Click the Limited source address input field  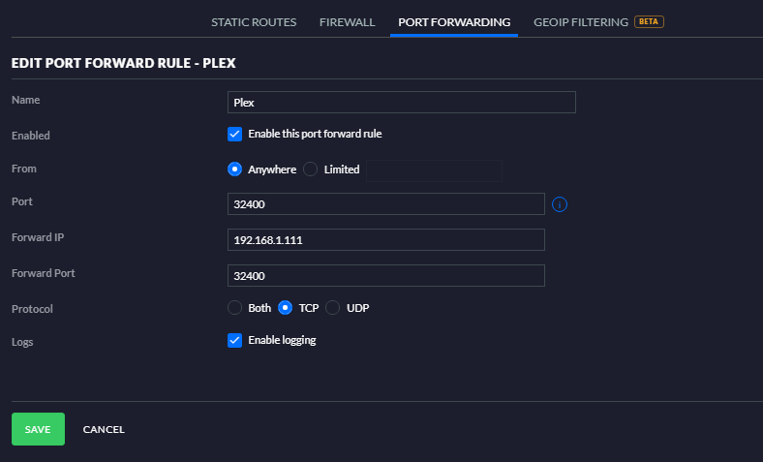coord(434,170)
